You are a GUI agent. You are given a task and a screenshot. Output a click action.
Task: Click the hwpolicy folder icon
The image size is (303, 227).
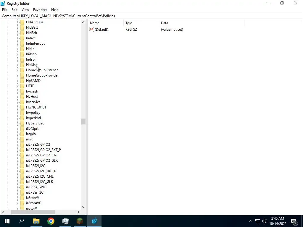point(22,113)
